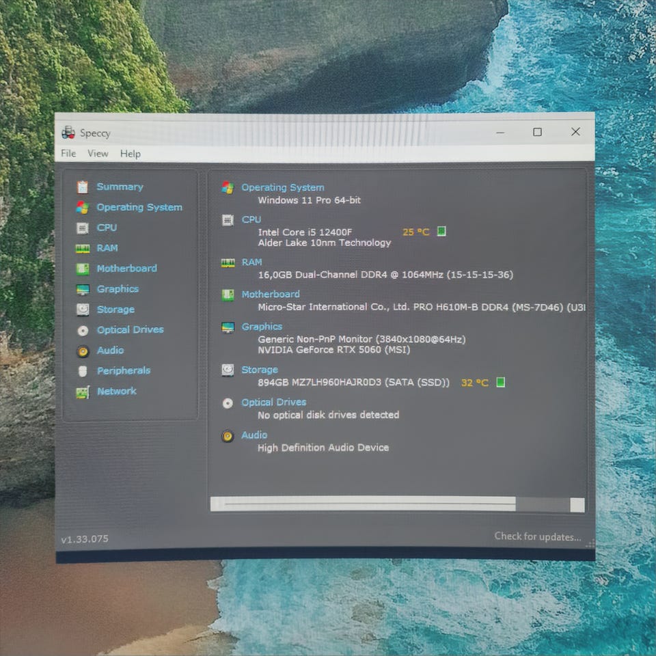Viewport: 656px width, 656px height.
Task: Click the Windows flag icon in summary pane
Action: [228, 187]
